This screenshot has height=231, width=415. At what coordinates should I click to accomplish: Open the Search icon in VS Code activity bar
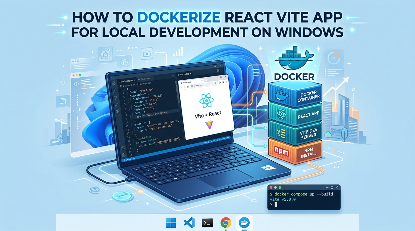[x=115, y=90]
